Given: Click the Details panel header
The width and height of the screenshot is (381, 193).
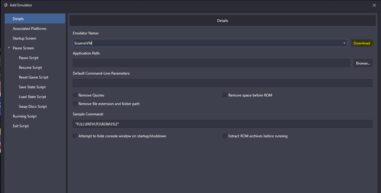Looking at the screenshot, I should (223, 21).
